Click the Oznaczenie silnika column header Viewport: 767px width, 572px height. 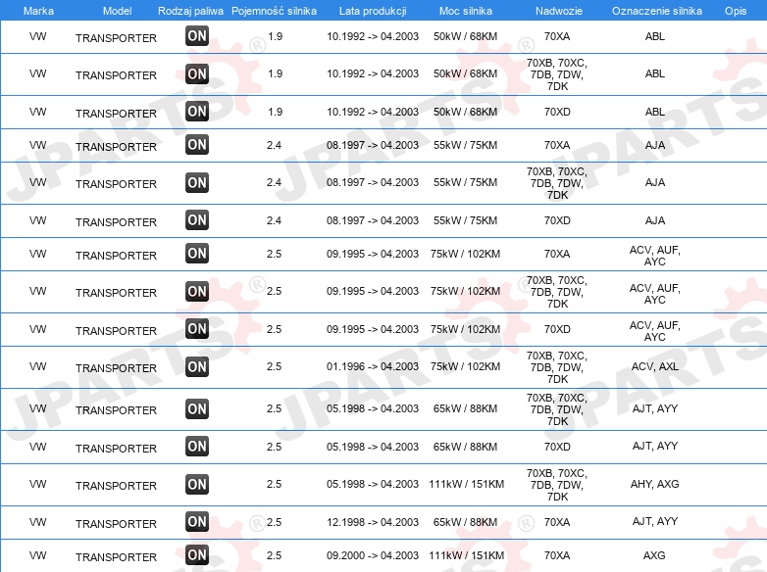tap(656, 11)
